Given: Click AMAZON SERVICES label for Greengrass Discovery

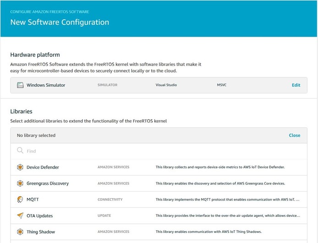Looking at the screenshot, I should (x=113, y=183).
